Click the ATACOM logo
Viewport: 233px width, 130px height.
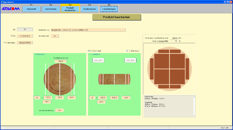pyautogui.click(x=11, y=9)
